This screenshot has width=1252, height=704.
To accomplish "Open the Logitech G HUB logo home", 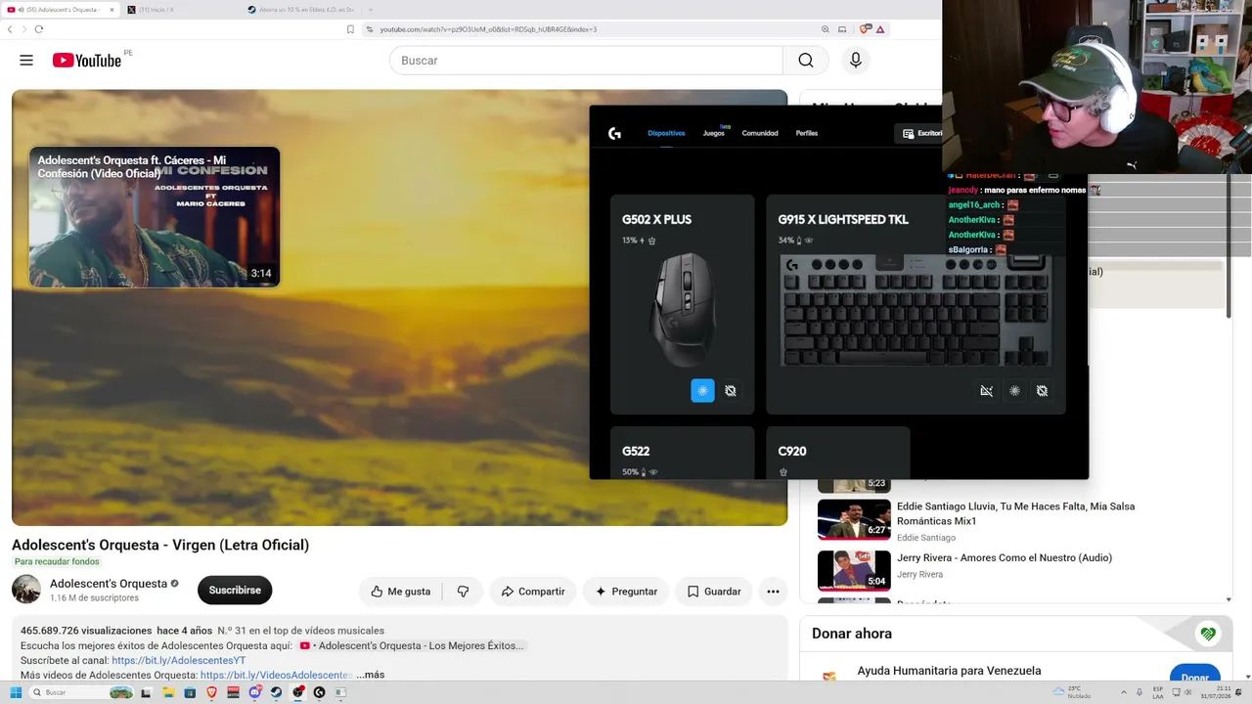I will [614, 133].
